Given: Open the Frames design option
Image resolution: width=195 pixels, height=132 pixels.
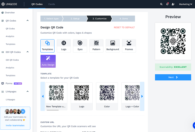Looking at the screenshot, I should (129, 46).
